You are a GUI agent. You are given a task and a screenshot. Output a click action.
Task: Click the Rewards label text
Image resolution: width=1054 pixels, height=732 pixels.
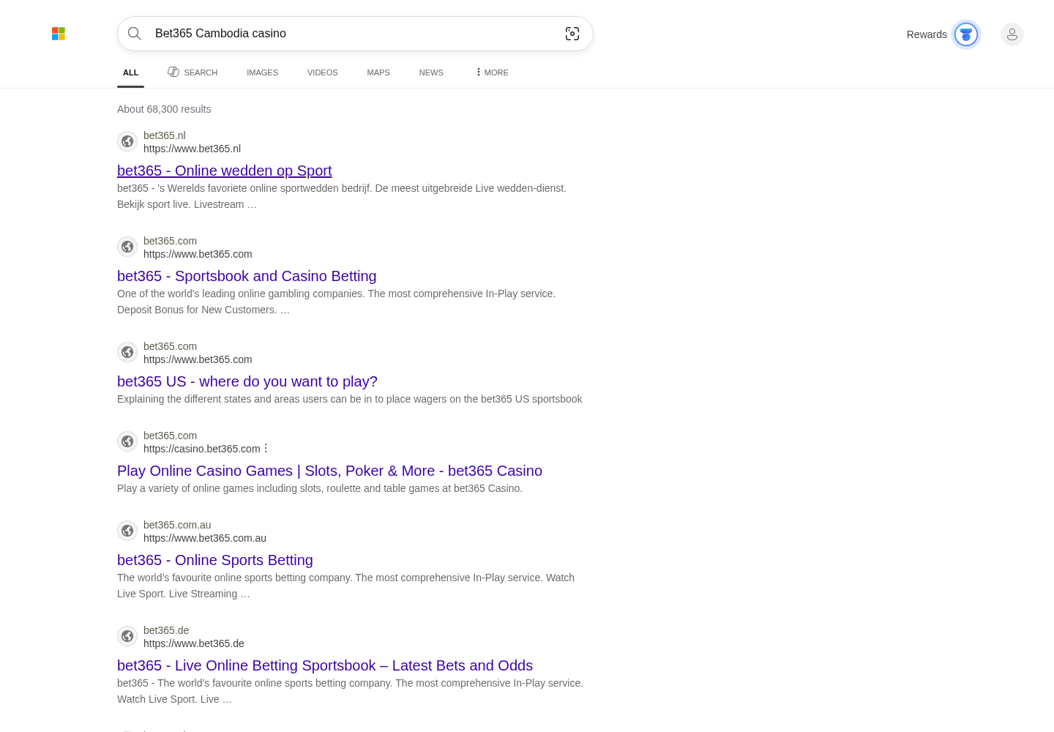(927, 34)
